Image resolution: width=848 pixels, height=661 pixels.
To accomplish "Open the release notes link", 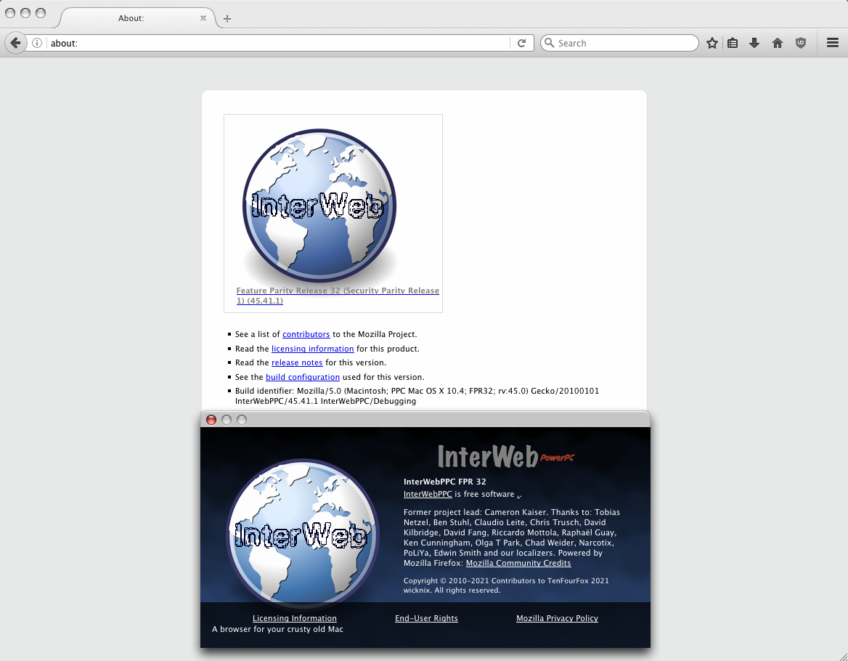I will 297,363.
